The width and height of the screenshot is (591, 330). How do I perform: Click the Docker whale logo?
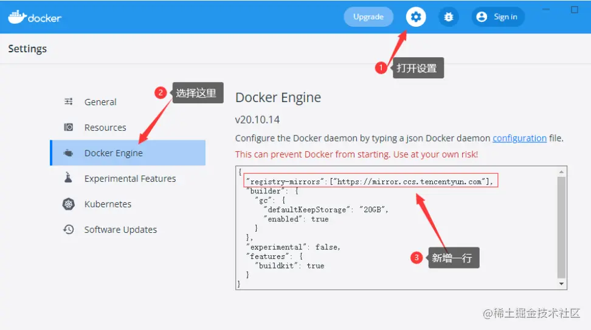click(34, 17)
